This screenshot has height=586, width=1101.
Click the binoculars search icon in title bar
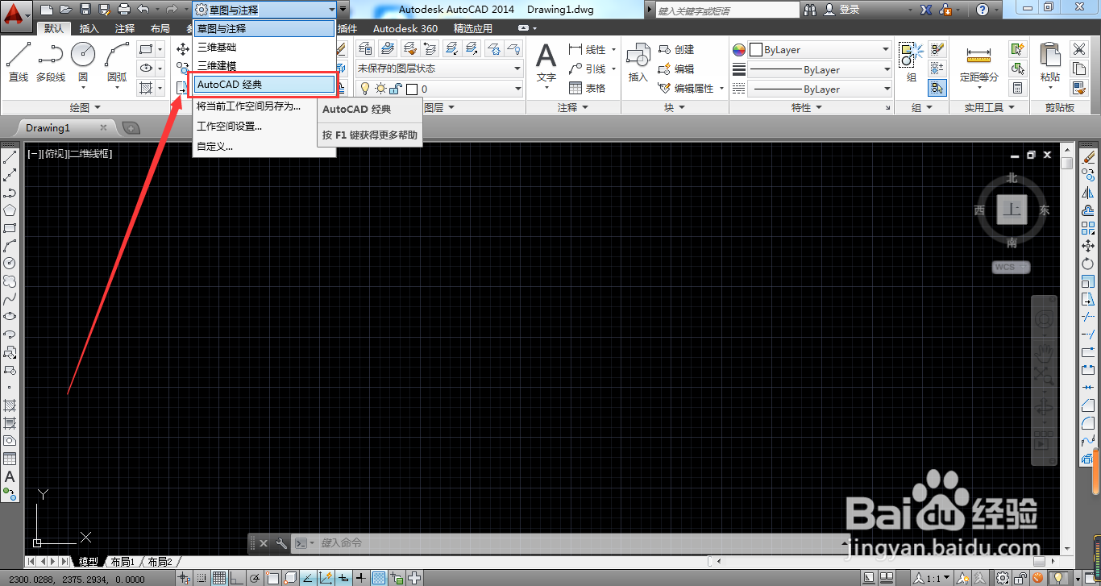810,10
